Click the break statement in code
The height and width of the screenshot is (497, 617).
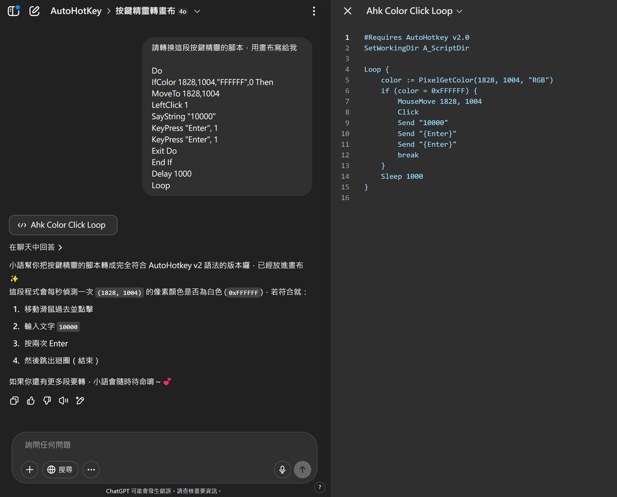coord(408,155)
